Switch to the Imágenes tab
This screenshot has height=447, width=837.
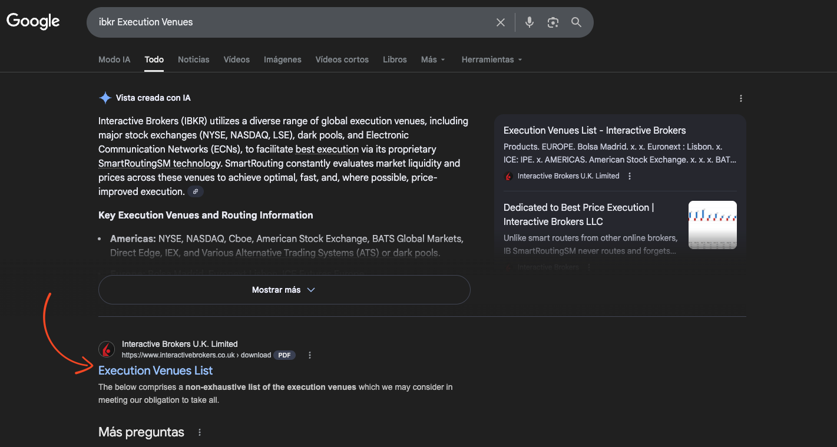[x=282, y=59]
